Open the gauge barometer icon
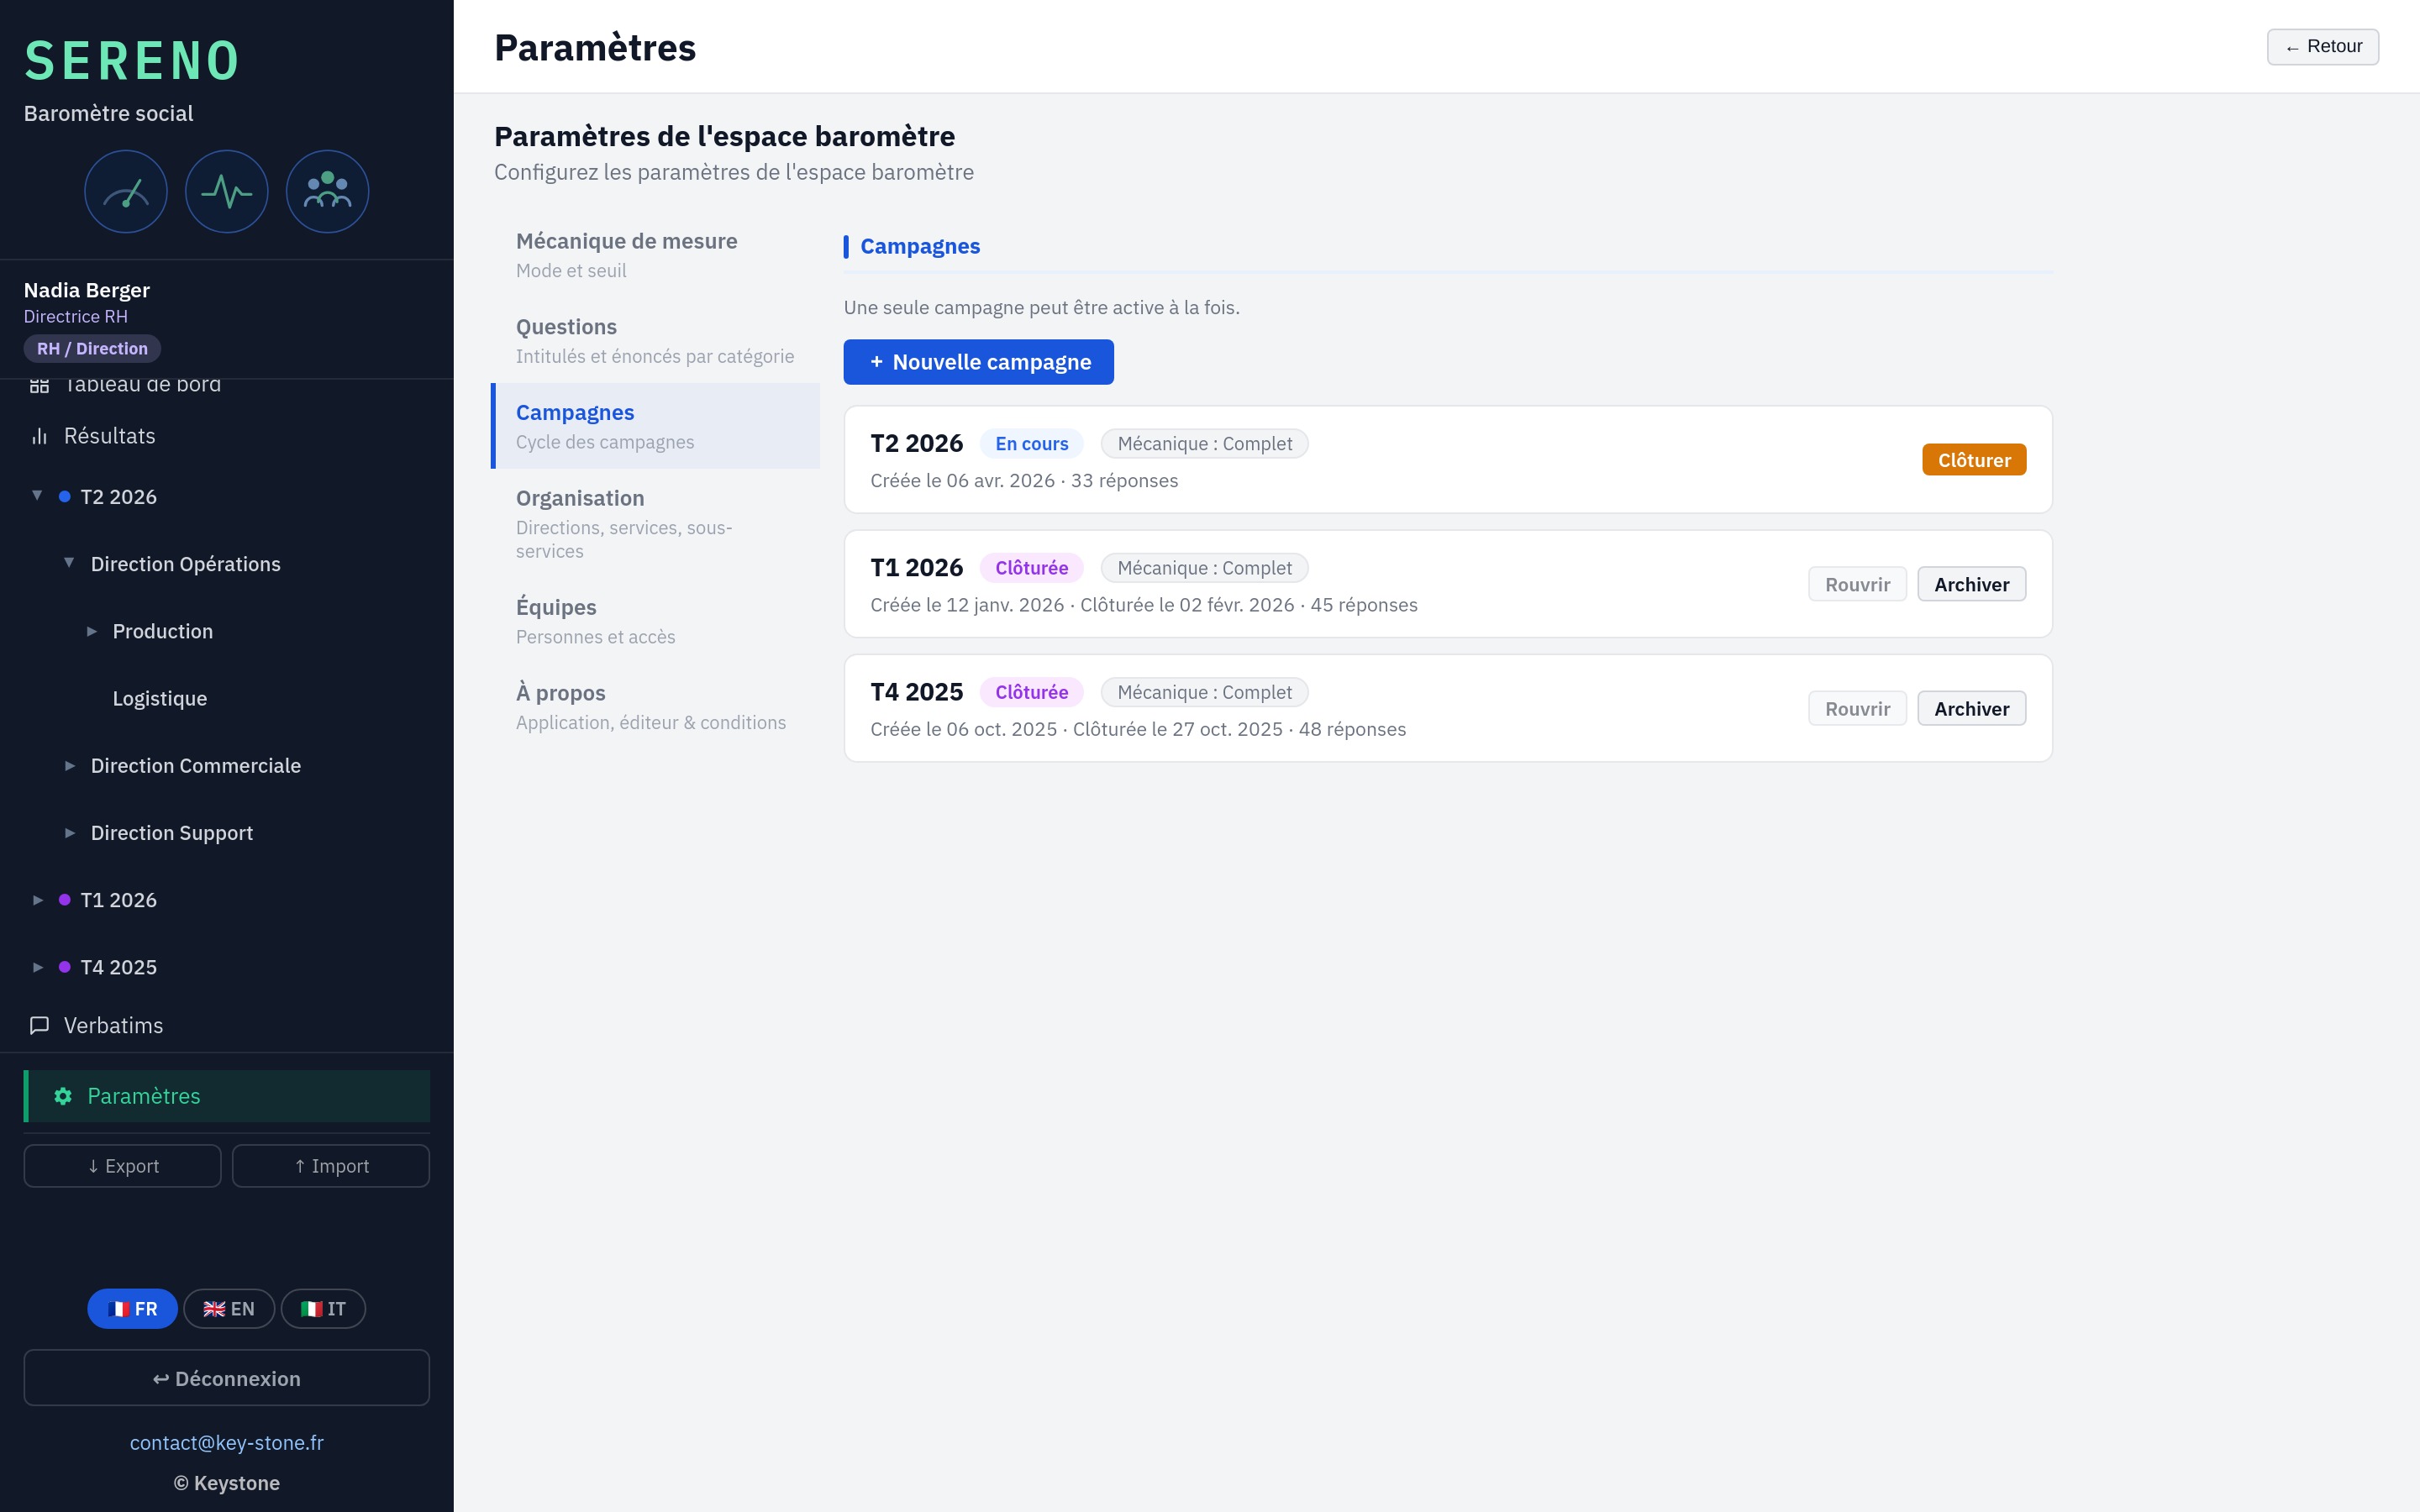Image resolution: width=2420 pixels, height=1512 pixels. pos(126,192)
